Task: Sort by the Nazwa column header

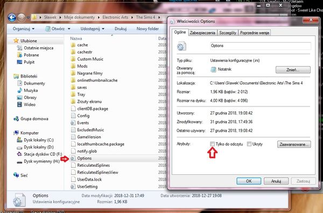Action: tap(76, 39)
